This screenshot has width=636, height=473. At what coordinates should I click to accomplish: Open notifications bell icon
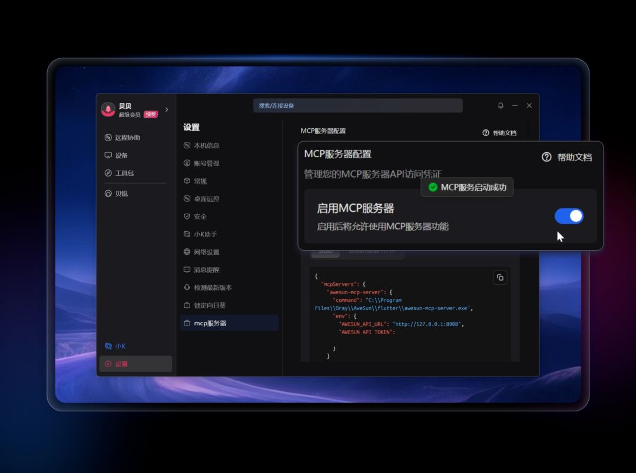click(x=501, y=105)
